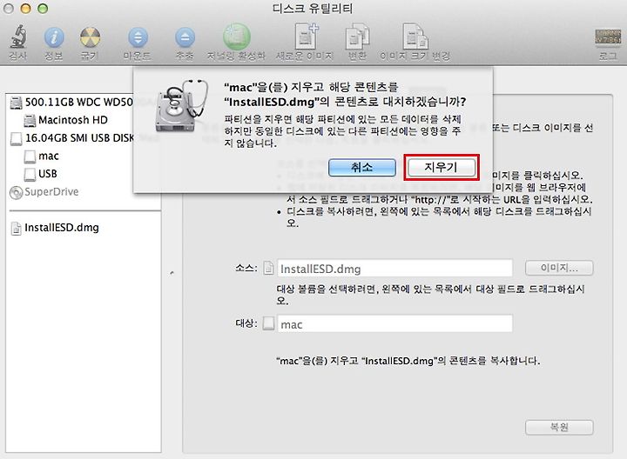This screenshot has width=627, height=459.
Task: Select InstallESD.dmg in the sidebar list
Action: pyautogui.click(x=56, y=228)
